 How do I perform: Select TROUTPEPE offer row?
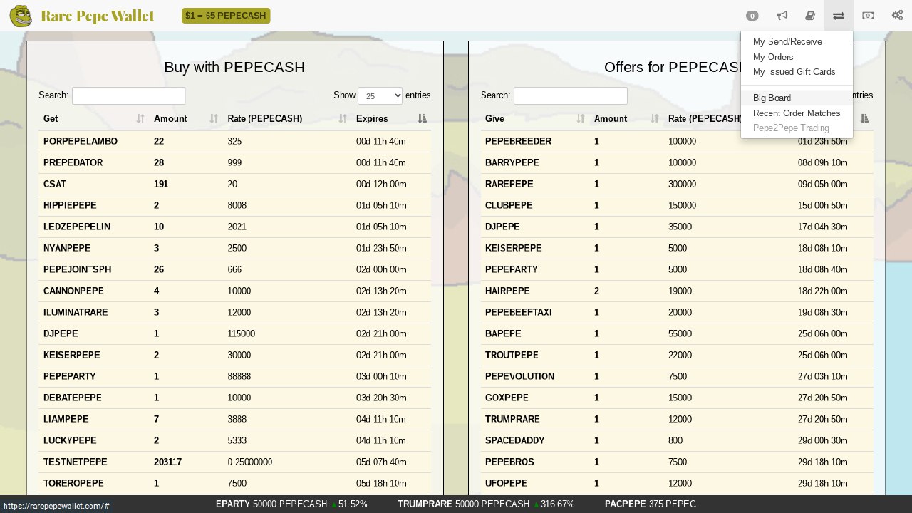click(x=677, y=355)
